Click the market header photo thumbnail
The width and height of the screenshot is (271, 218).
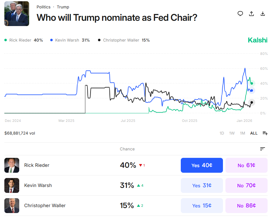(17, 14)
